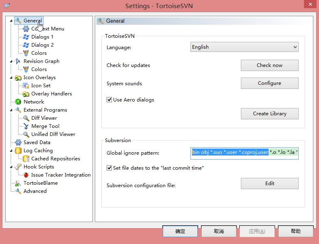Viewport: 319px width, 244px height.
Task: Click the Revision Graph branch icon
Action: (x=18, y=61)
